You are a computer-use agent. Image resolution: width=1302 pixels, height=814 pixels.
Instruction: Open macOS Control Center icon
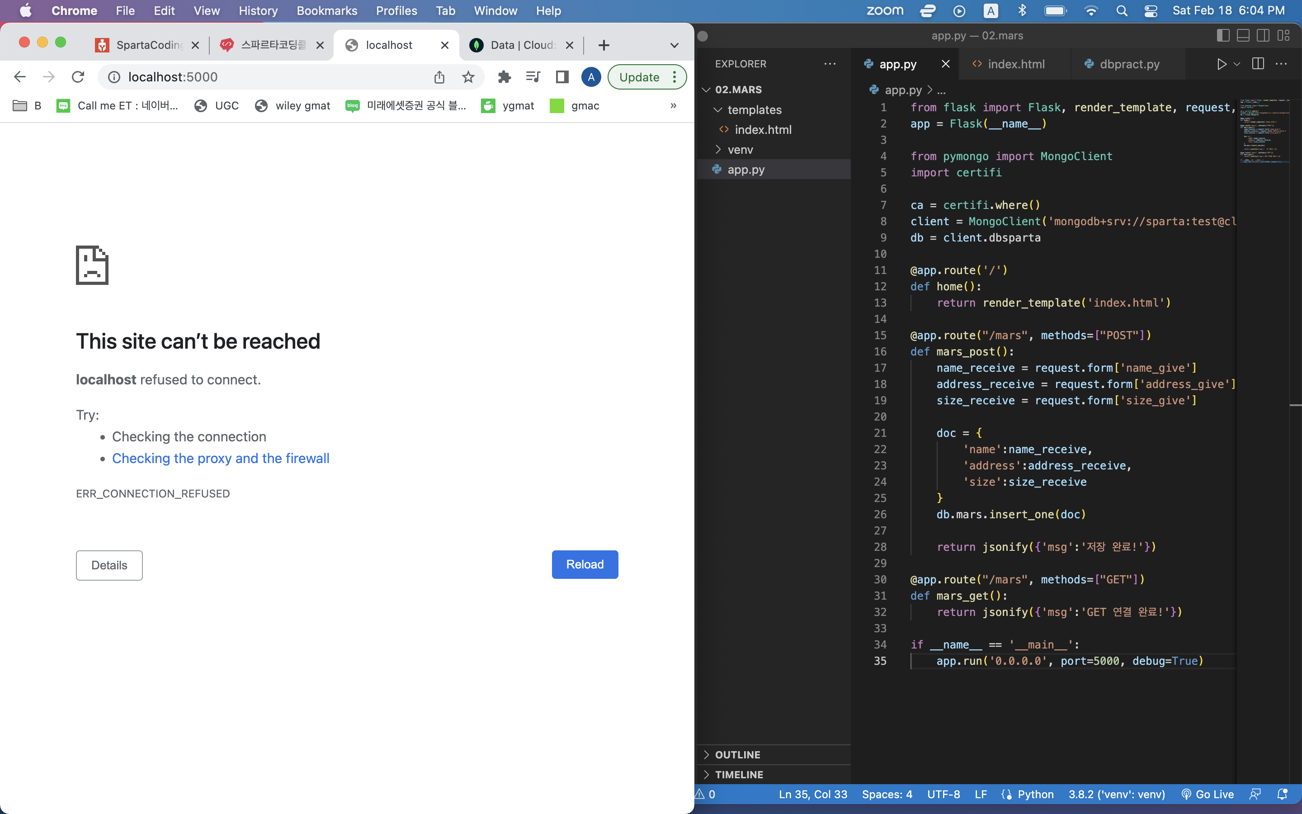1151,11
